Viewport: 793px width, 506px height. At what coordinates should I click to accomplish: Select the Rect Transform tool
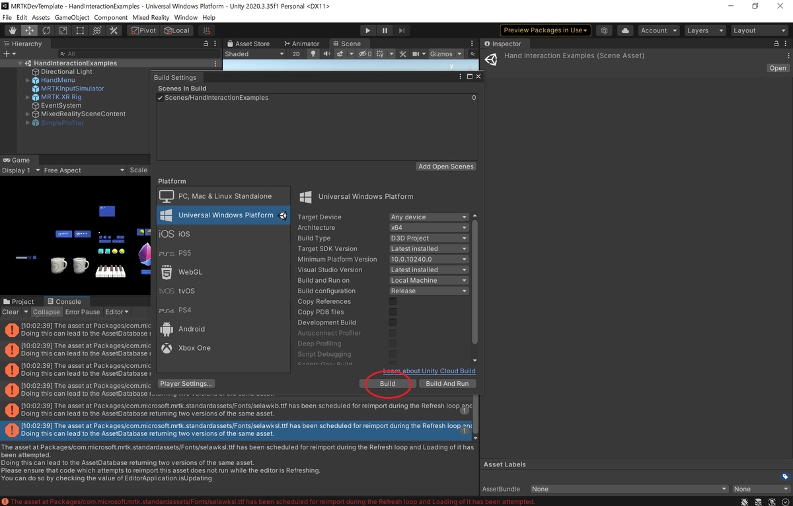80,30
